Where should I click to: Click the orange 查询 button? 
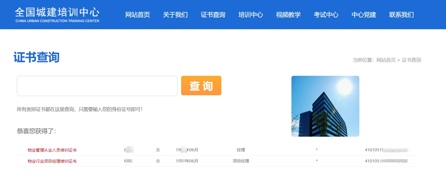(201, 86)
